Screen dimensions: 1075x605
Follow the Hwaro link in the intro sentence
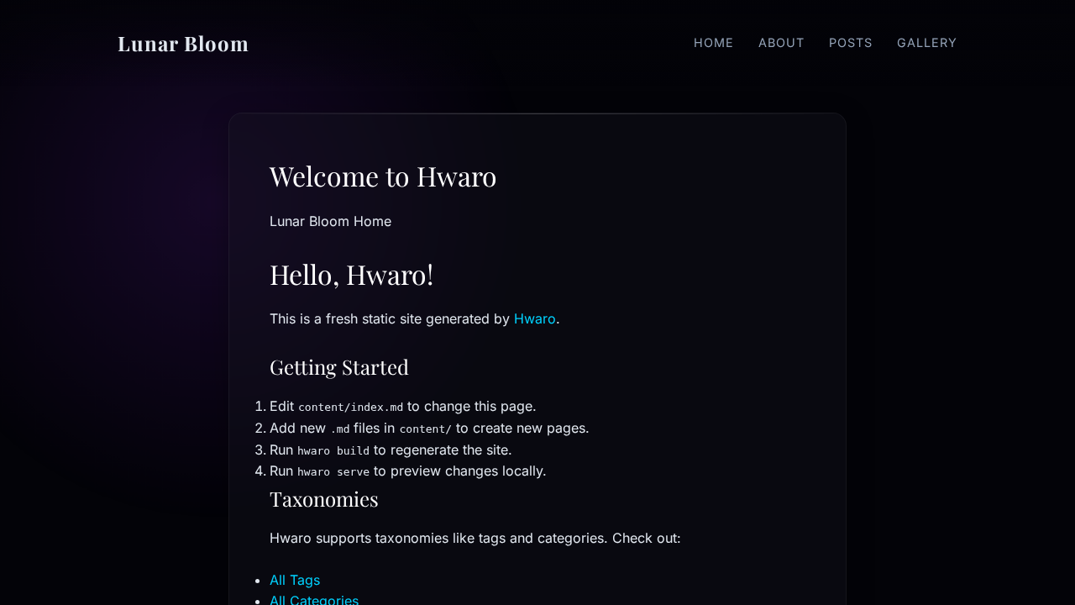pos(535,318)
